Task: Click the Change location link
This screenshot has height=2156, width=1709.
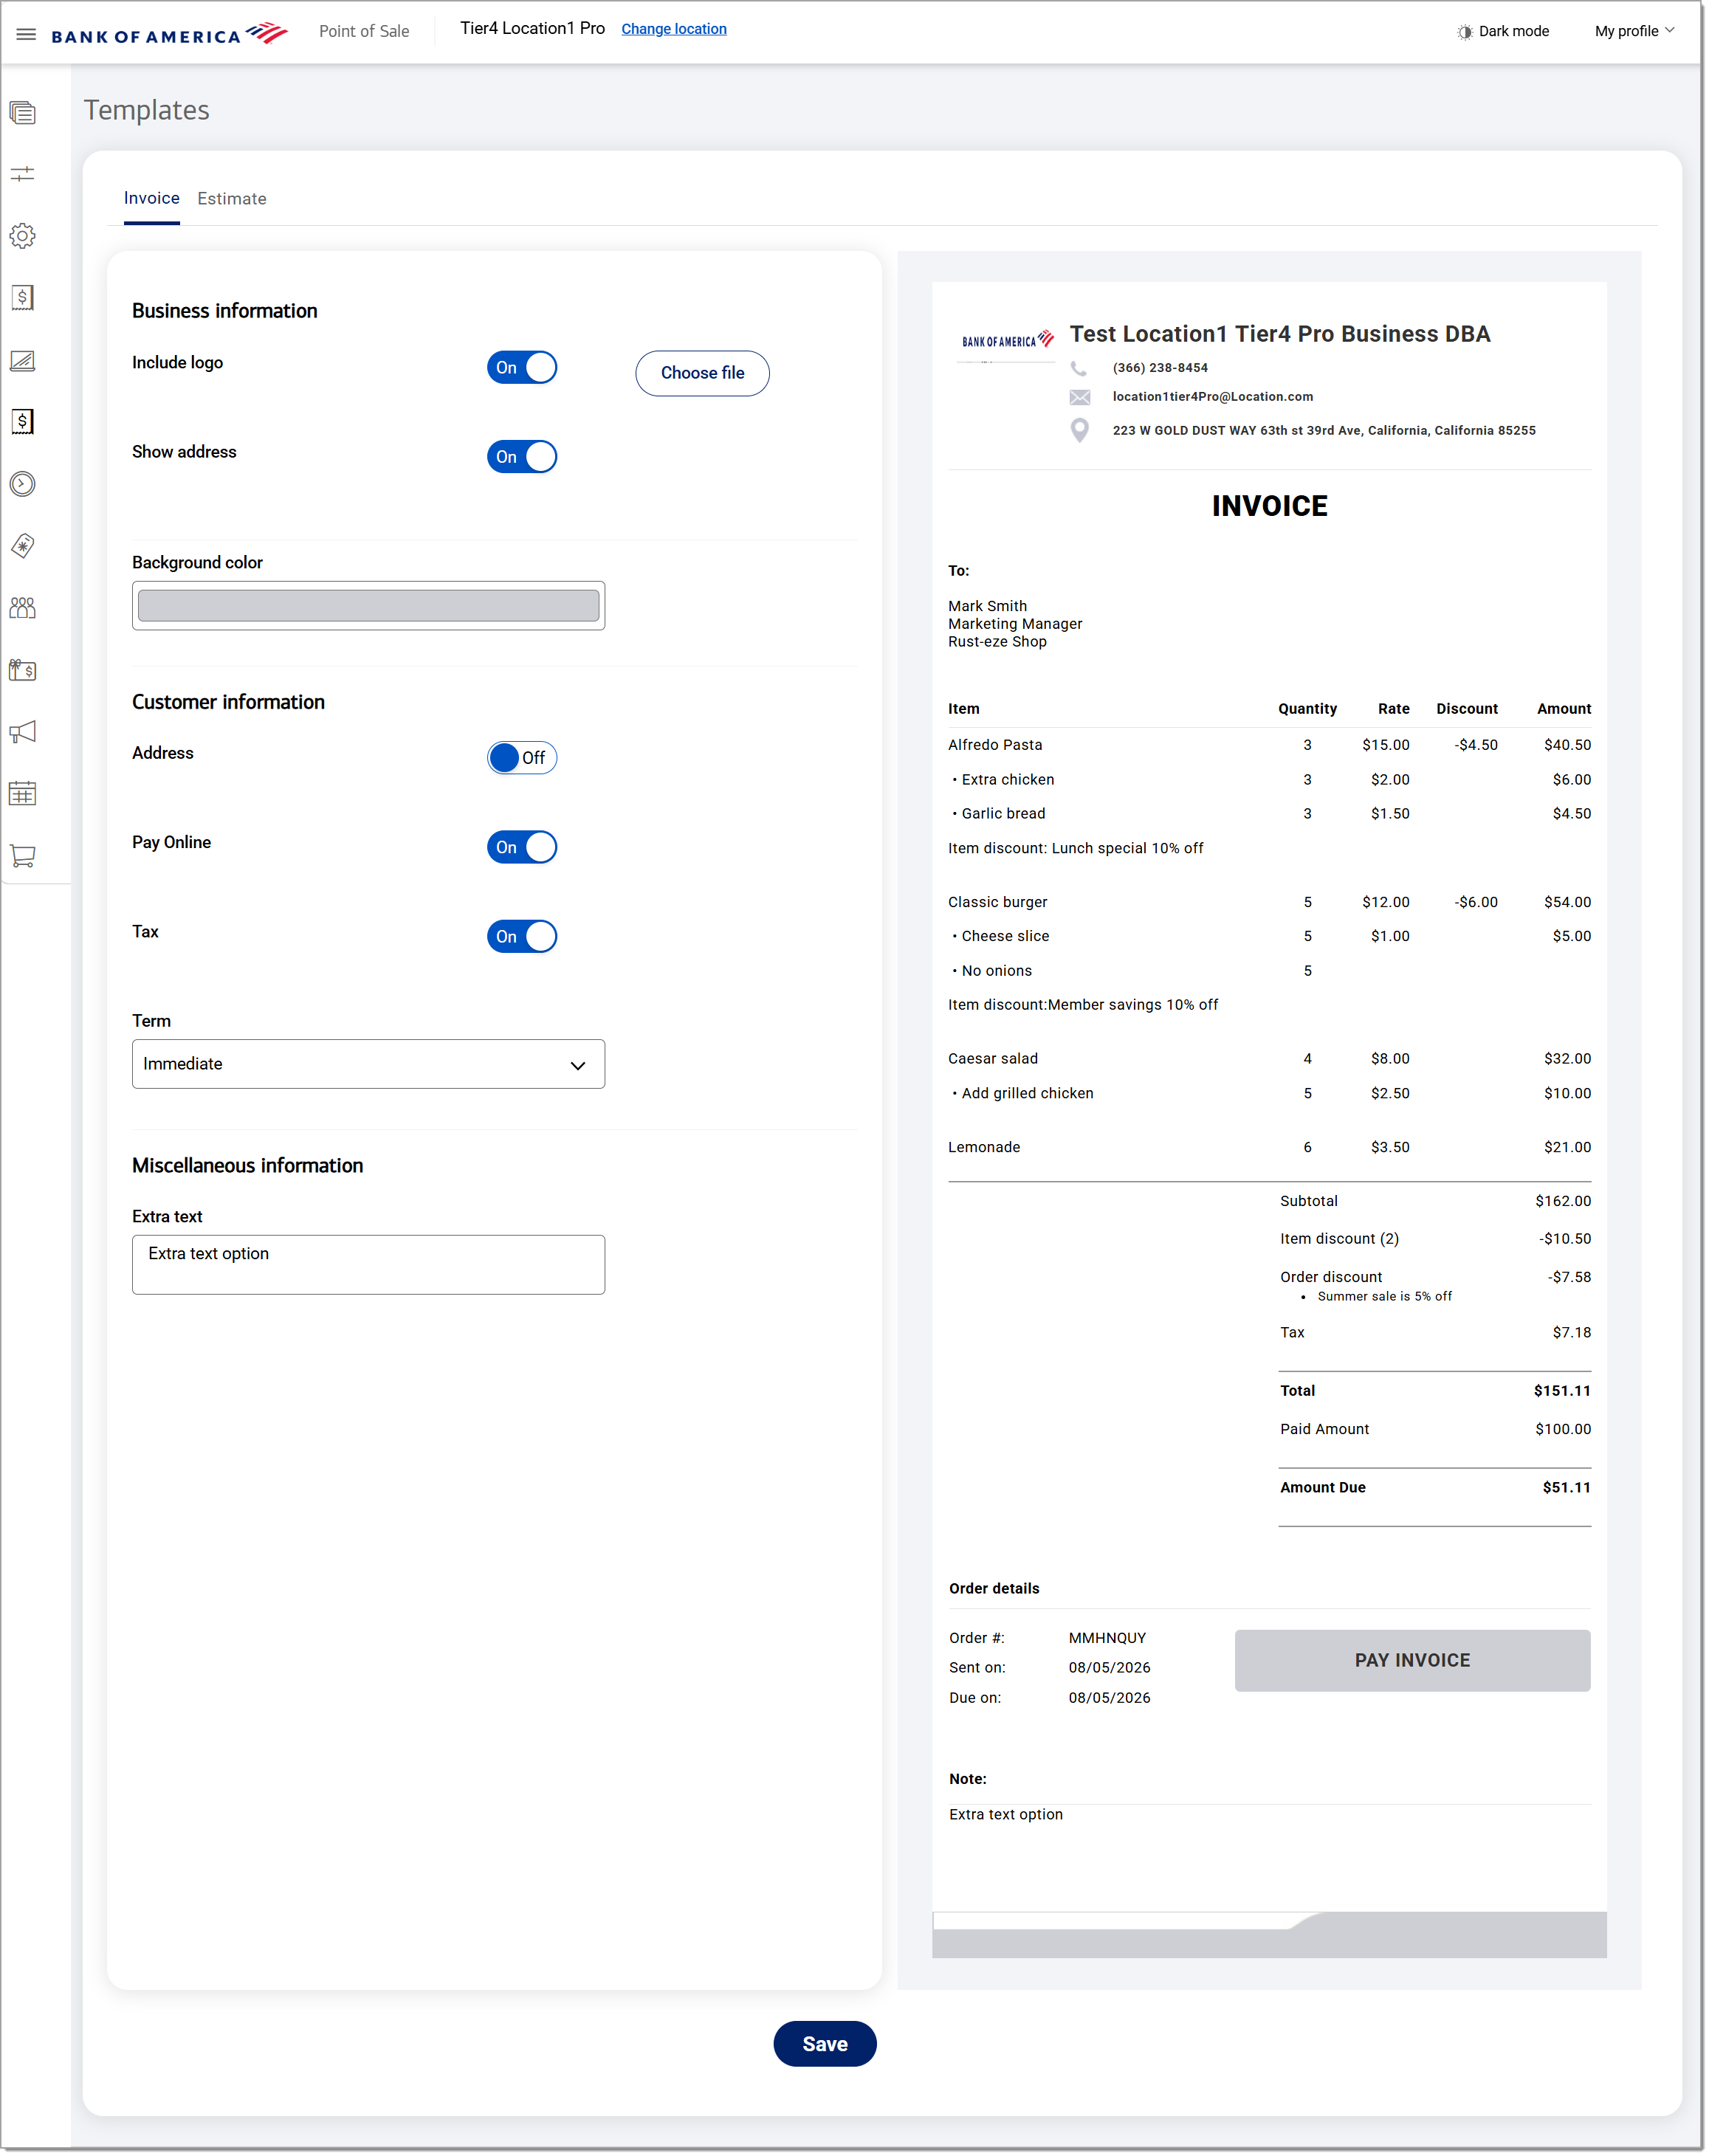Action: click(x=674, y=29)
